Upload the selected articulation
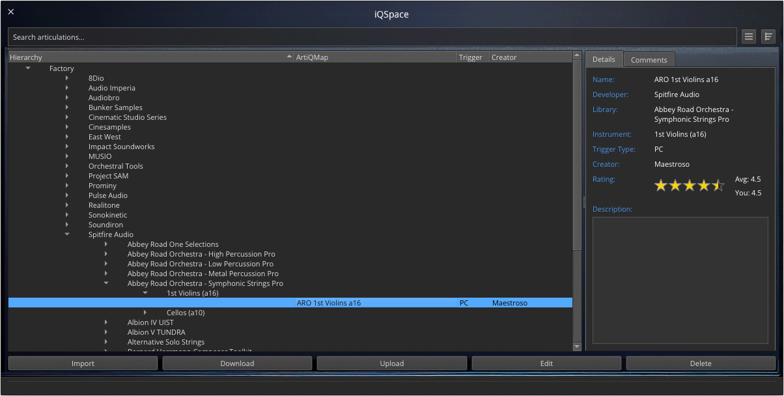This screenshot has width=784, height=396. coord(391,363)
